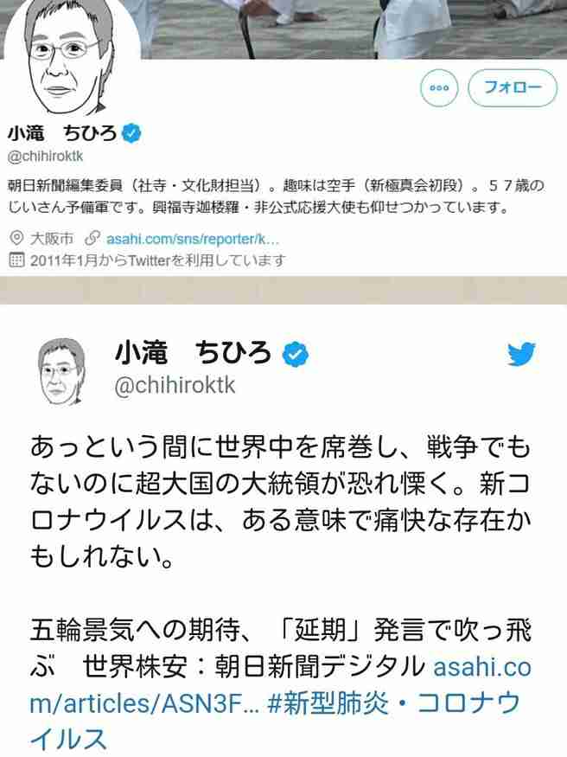567x757 pixels.
Task: Open the asahi.com/articles/ASN3F link in the tweet
Action: coord(280,685)
